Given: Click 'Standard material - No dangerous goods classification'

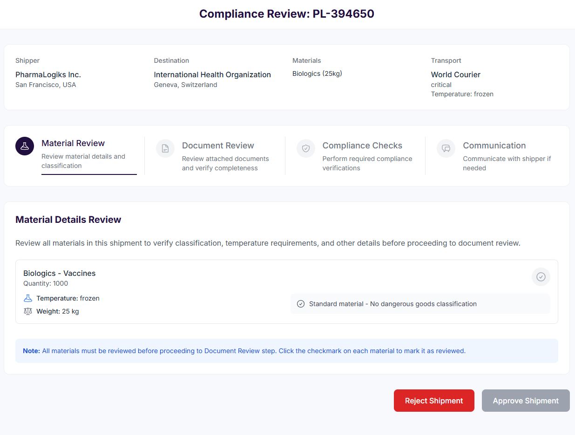Looking at the screenshot, I should pyautogui.click(x=393, y=304).
